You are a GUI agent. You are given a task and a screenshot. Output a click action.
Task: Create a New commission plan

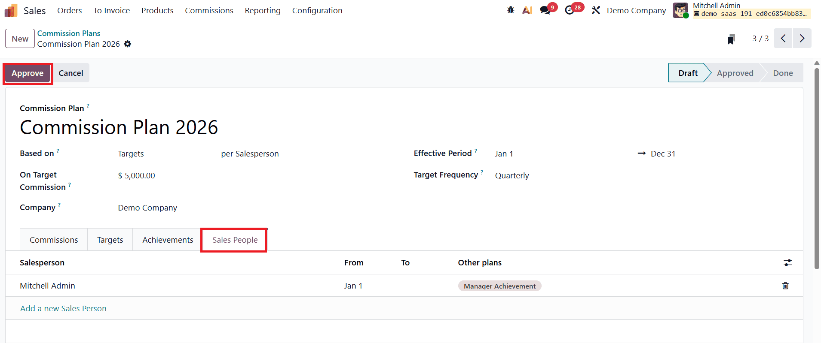point(20,39)
